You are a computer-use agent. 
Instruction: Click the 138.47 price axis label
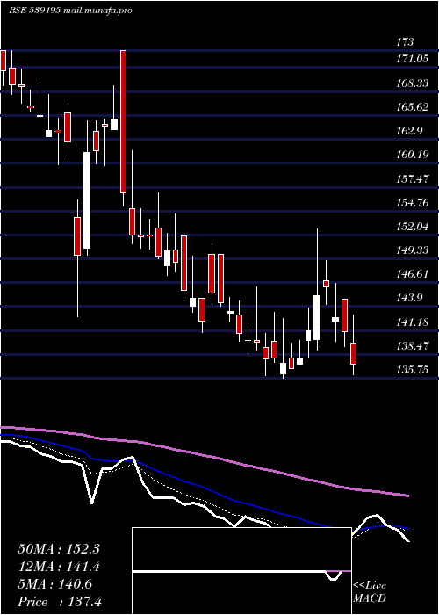(x=412, y=346)
